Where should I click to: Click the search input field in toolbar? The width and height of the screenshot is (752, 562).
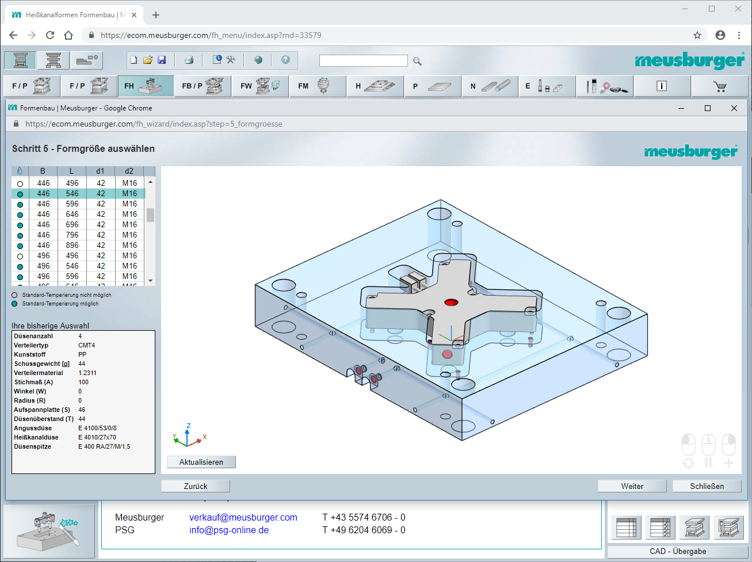click(x=363, y=60)
